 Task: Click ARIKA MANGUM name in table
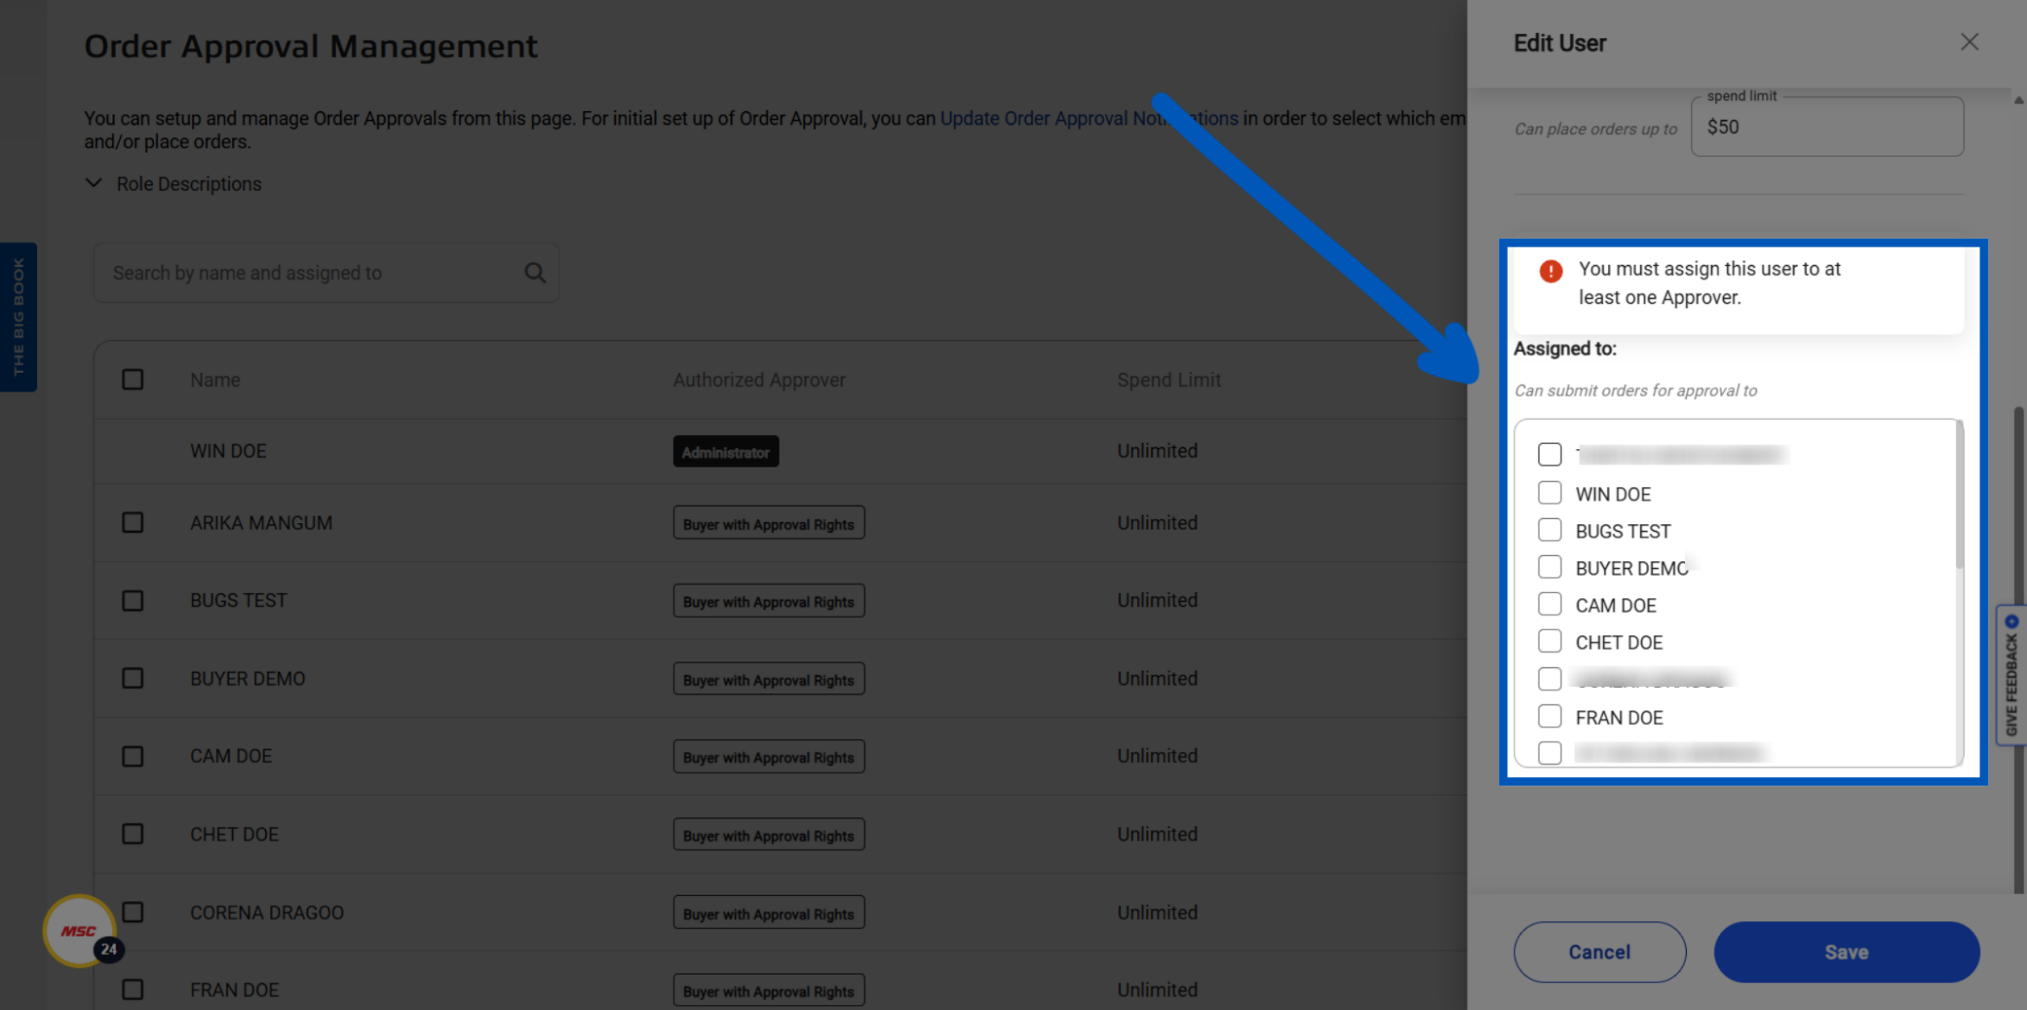[261, 523]
